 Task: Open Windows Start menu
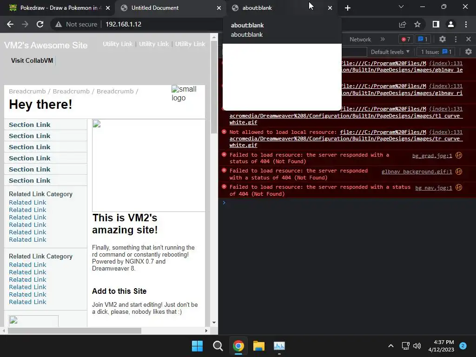pos(197,346)
